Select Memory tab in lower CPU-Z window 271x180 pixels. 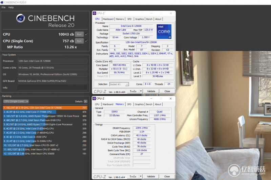pyautogui.click(x=120, y=104)
